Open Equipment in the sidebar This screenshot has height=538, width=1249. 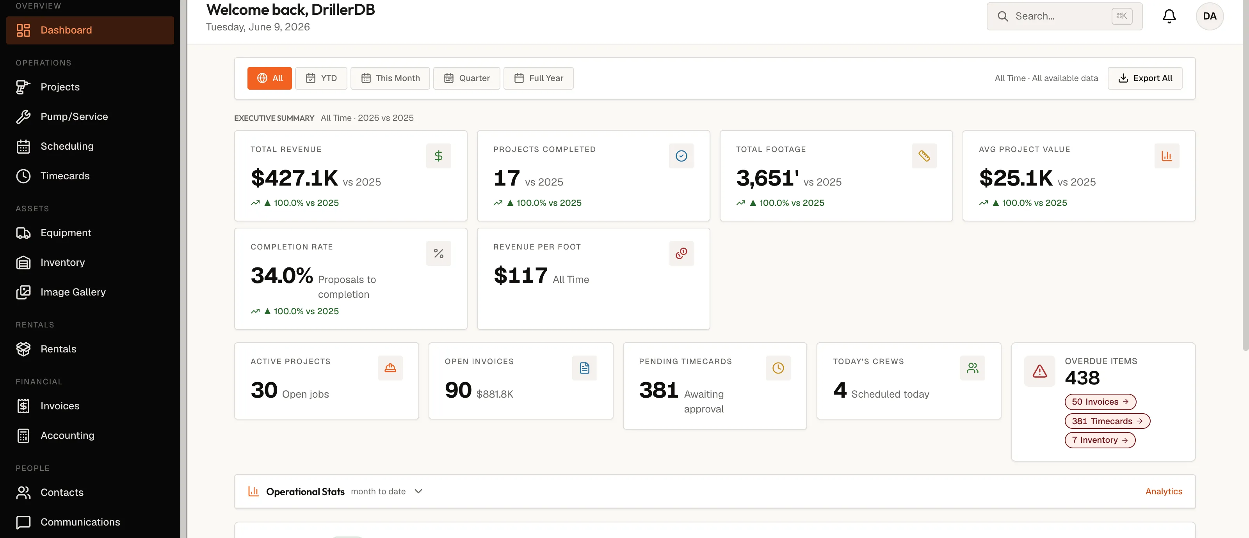point(90,233)
